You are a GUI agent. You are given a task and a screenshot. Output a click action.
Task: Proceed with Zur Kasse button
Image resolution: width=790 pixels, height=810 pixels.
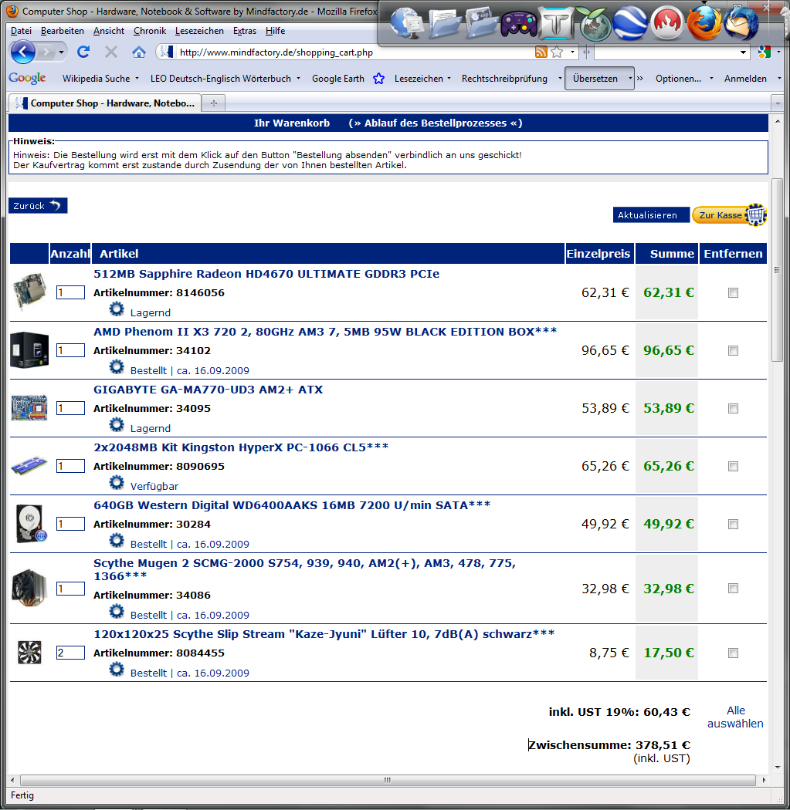click(729, 215)
